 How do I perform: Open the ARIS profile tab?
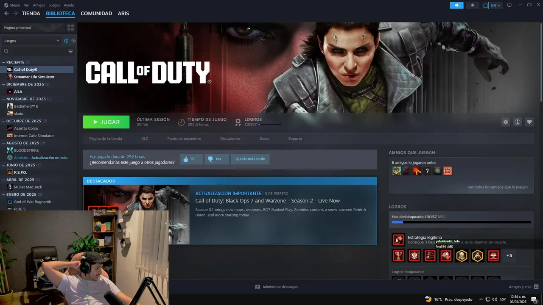point(123,14)
